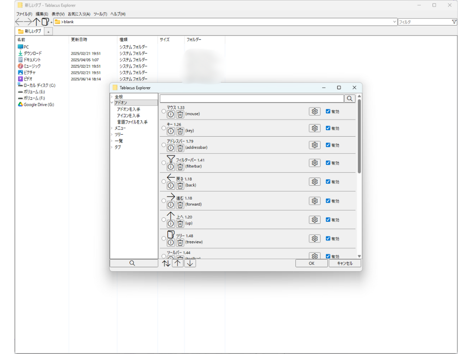This screenshot has width=472, height=354.
Task: Open settings gear for the filterbar add-on
Action: [314, 163]
